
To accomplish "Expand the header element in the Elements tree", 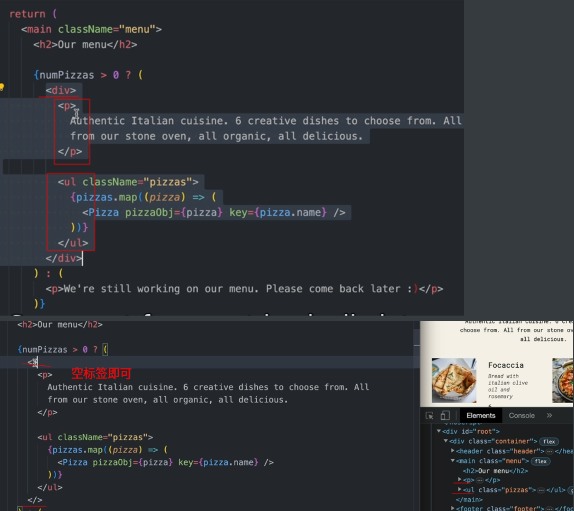I will (453, 451).
